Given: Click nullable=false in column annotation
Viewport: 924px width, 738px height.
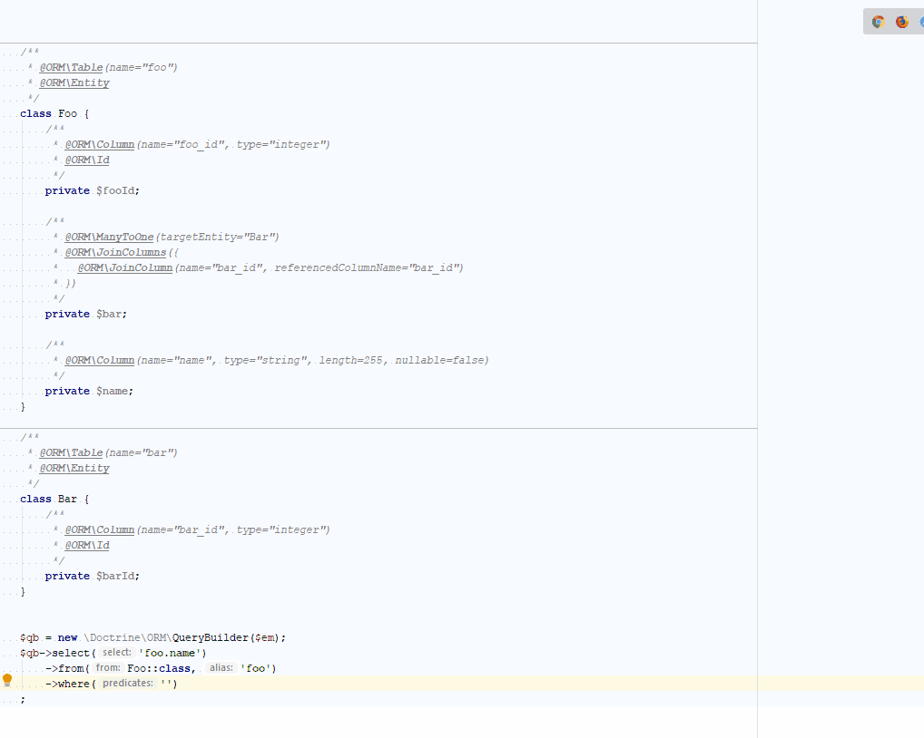Looking at the screenshot, I should tap(439, 360).
